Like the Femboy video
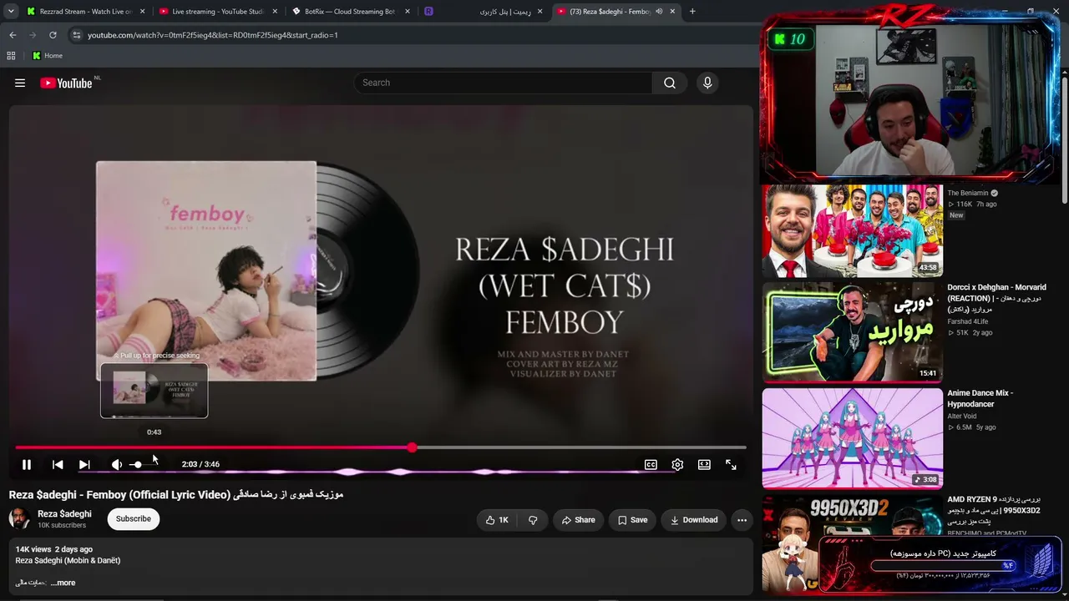1069x601 pixels. 497,520
